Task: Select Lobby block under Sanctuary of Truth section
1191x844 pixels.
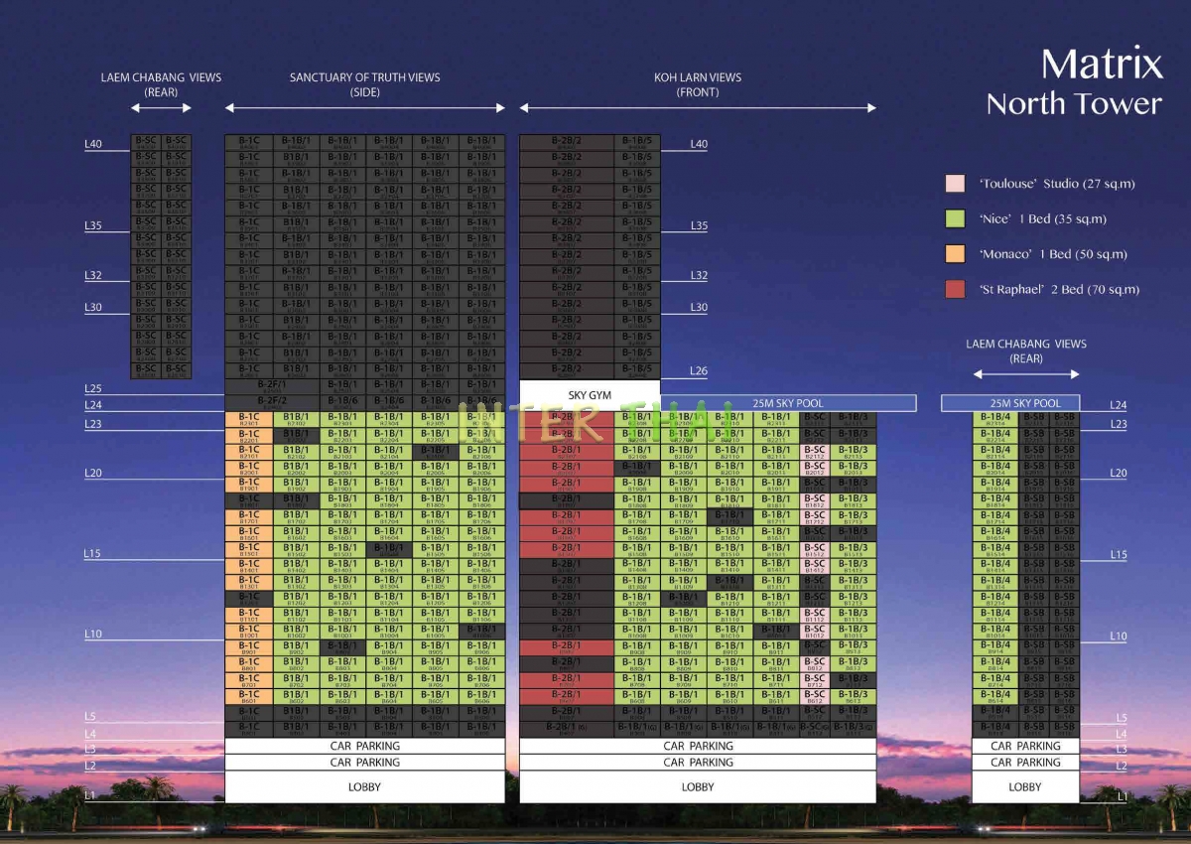Action: (x=364, y=786)
